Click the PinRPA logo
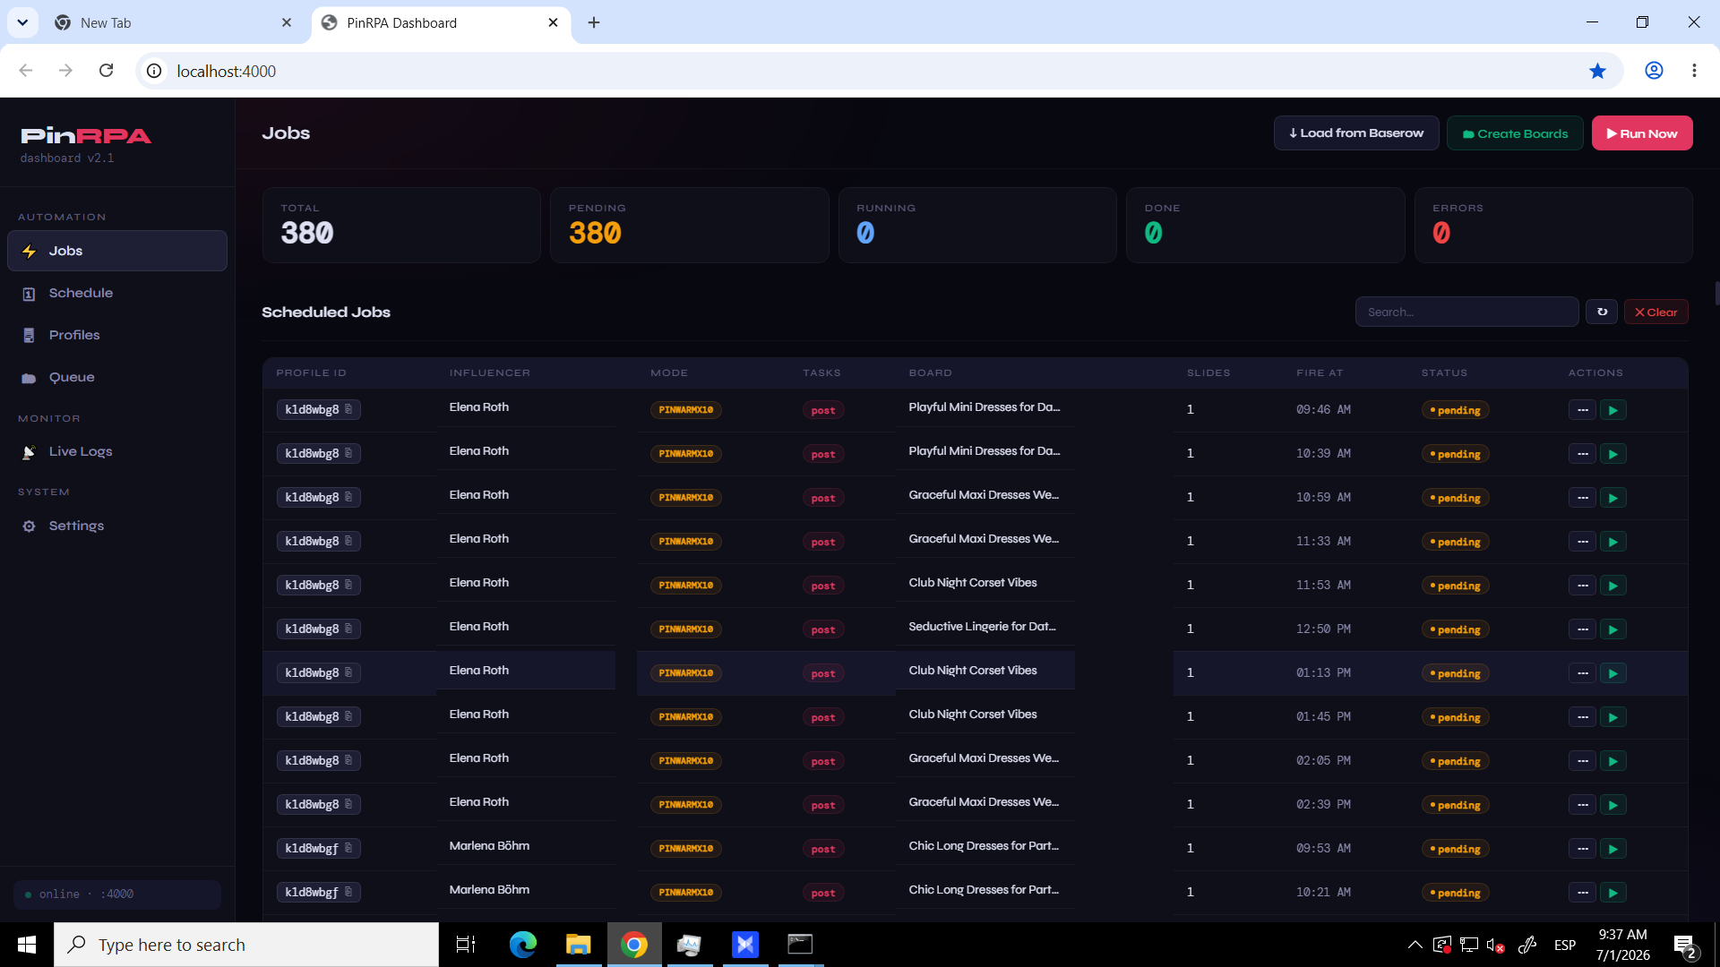Viewport: 1720px width, 967px height. tap(86, 136)
